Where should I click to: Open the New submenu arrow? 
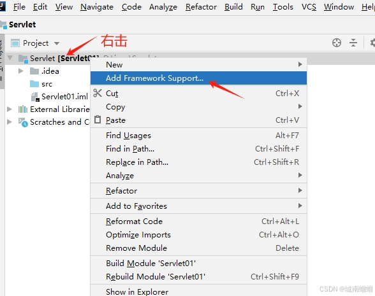tap(300, 64)
